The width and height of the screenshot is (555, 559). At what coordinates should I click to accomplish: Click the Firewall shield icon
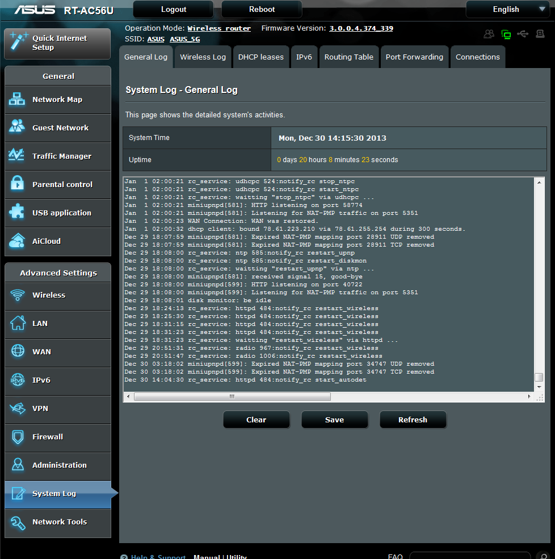click(18, 437)
